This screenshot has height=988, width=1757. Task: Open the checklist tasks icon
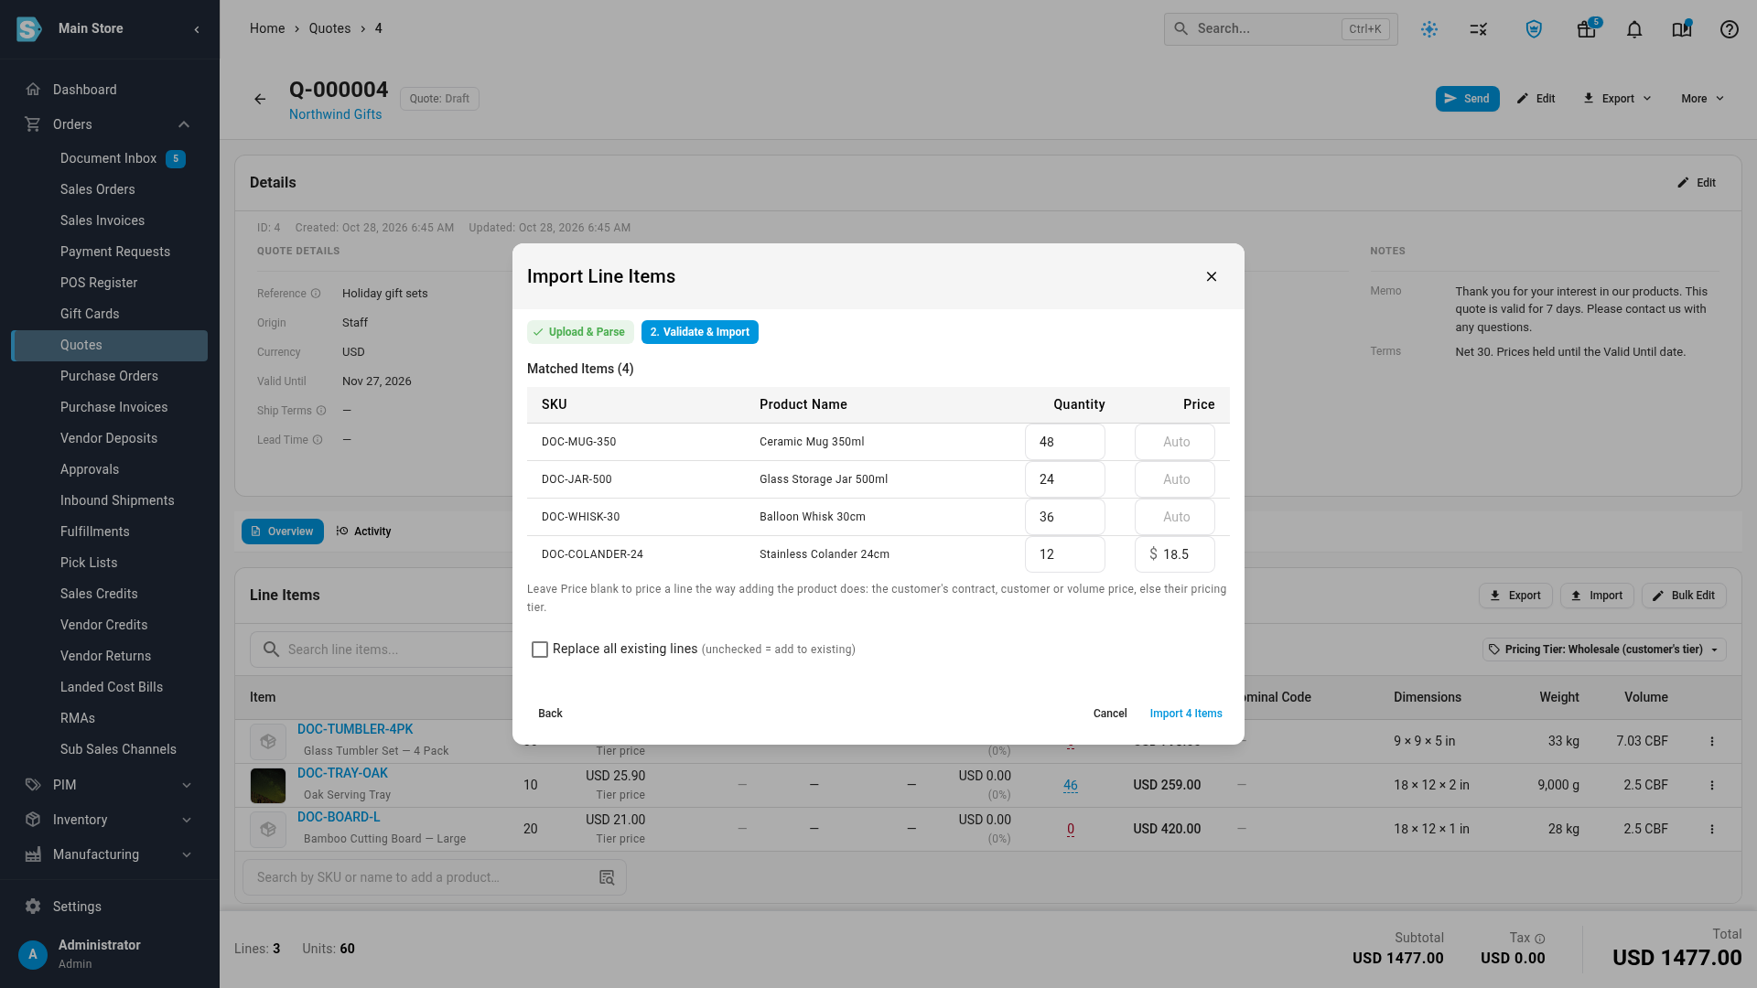(x=1479, y=29)
